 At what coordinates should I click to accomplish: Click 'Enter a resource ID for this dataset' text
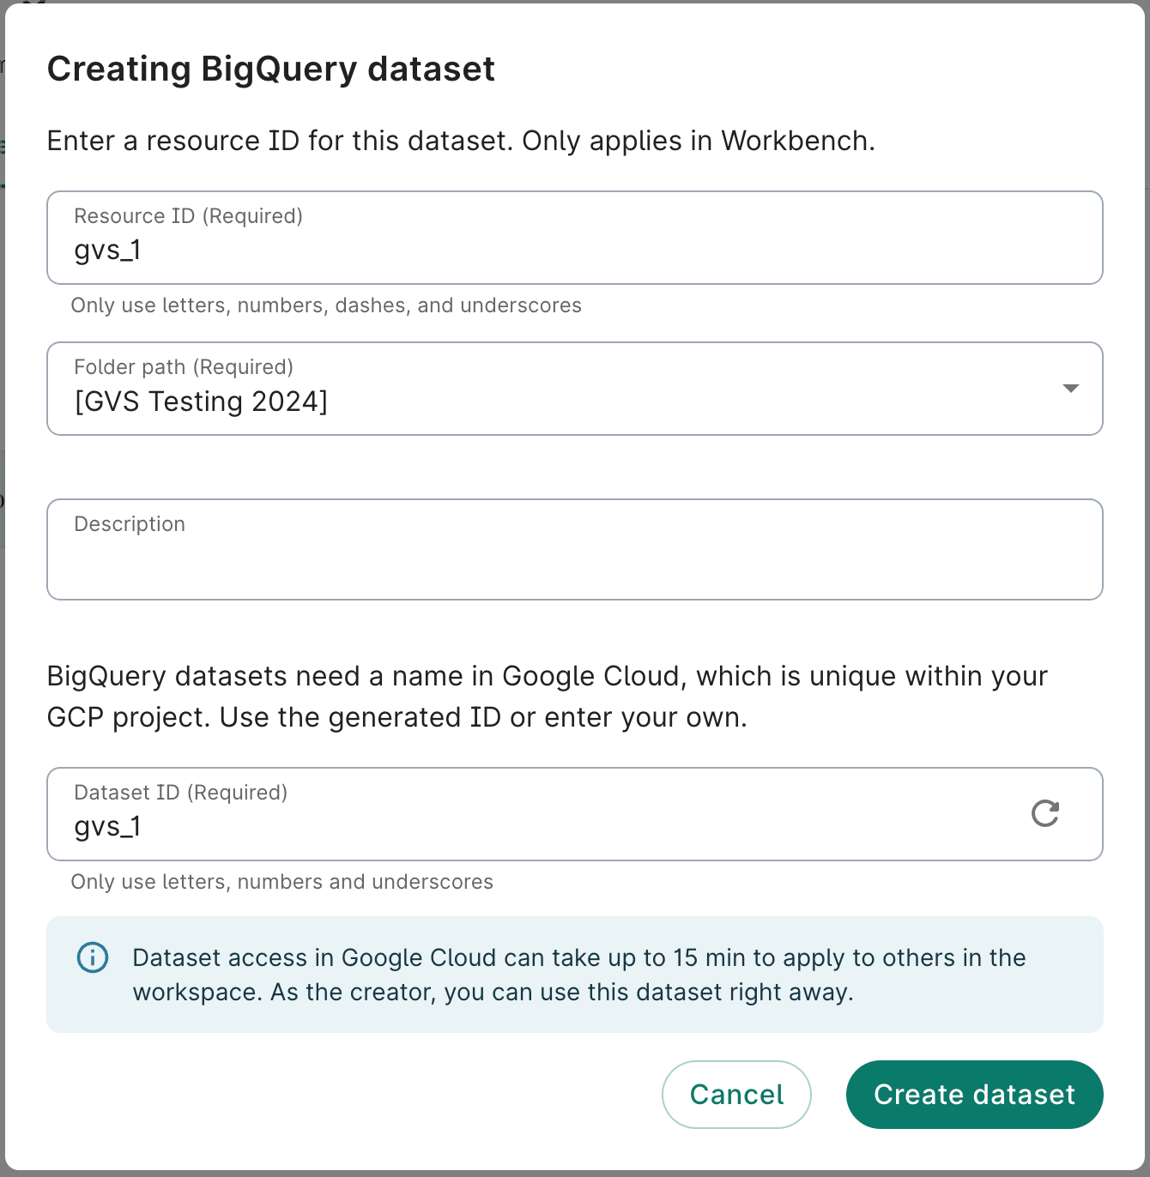[x=461, y=141]
